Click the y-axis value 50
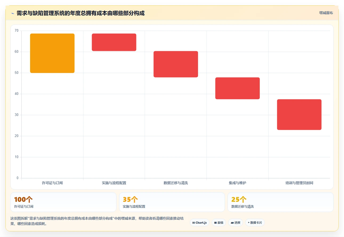Screen dimensions: 344x237 click(17, 73)
